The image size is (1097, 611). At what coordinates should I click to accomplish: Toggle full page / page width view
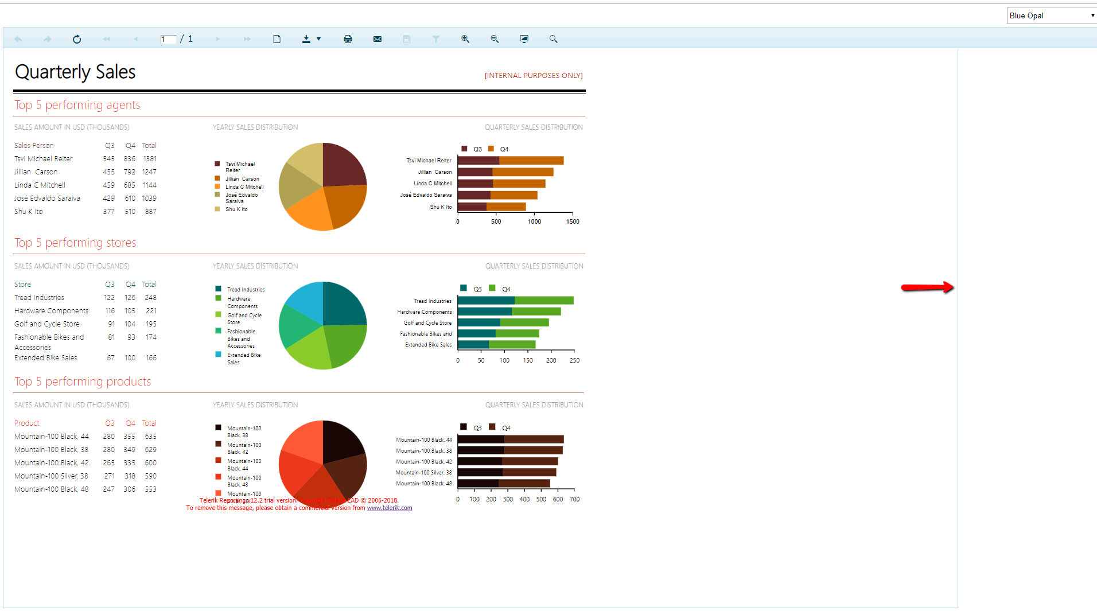(x=524, y=39)
